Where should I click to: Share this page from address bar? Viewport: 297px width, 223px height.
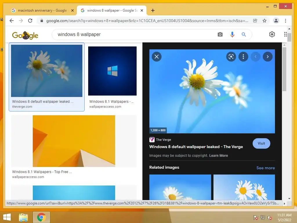[x=255, y=21]
